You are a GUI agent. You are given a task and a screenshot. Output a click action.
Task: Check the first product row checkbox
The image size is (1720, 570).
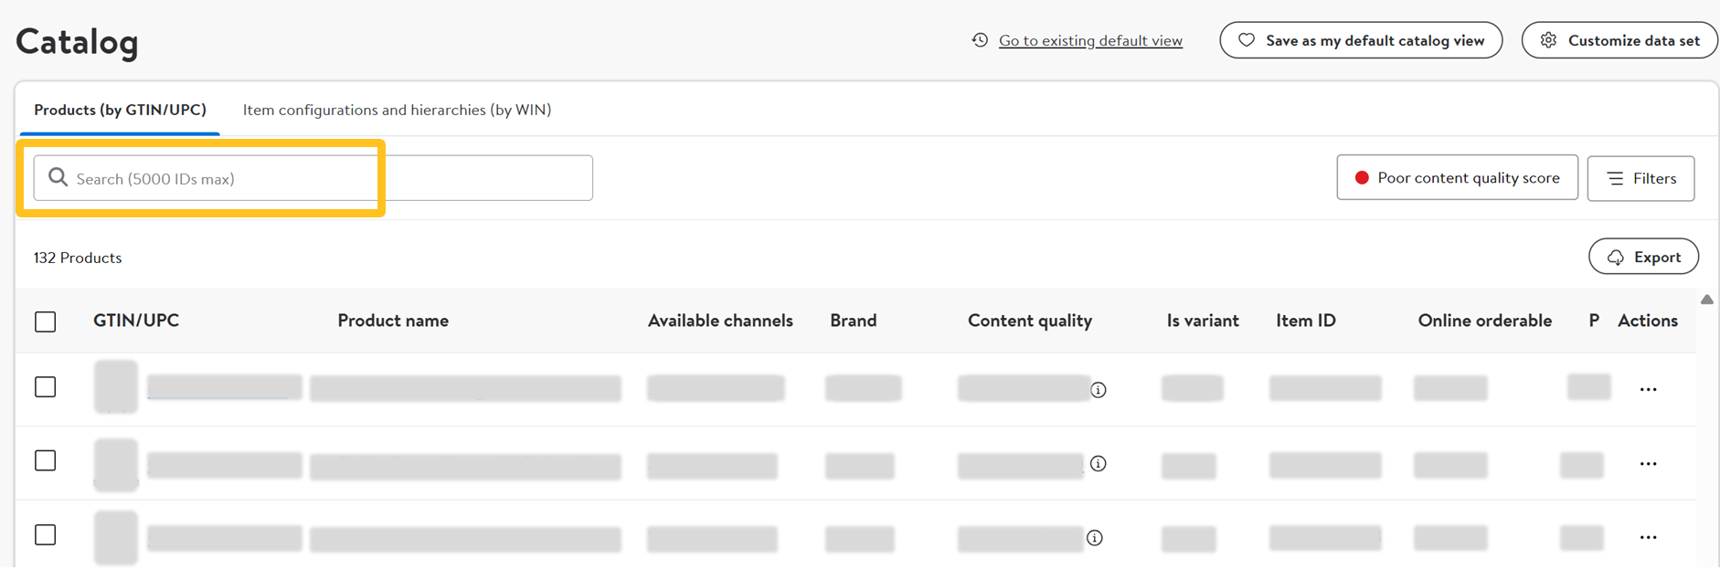coord(46,387)
